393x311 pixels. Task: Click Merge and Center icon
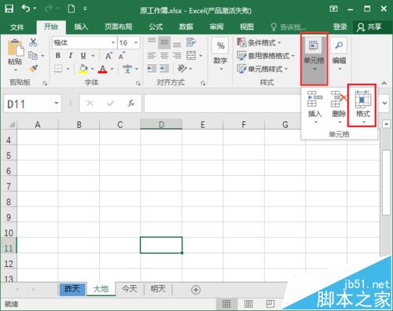[x=191, y=56]
